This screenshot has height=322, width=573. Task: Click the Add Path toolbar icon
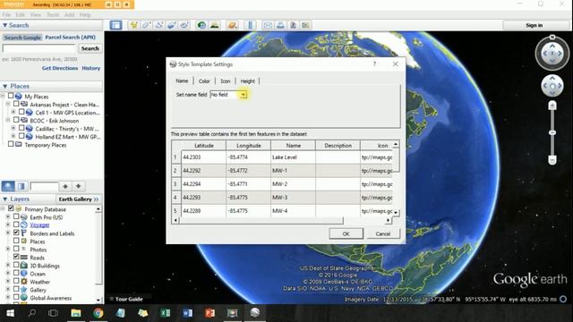click(x=159, y=25)
